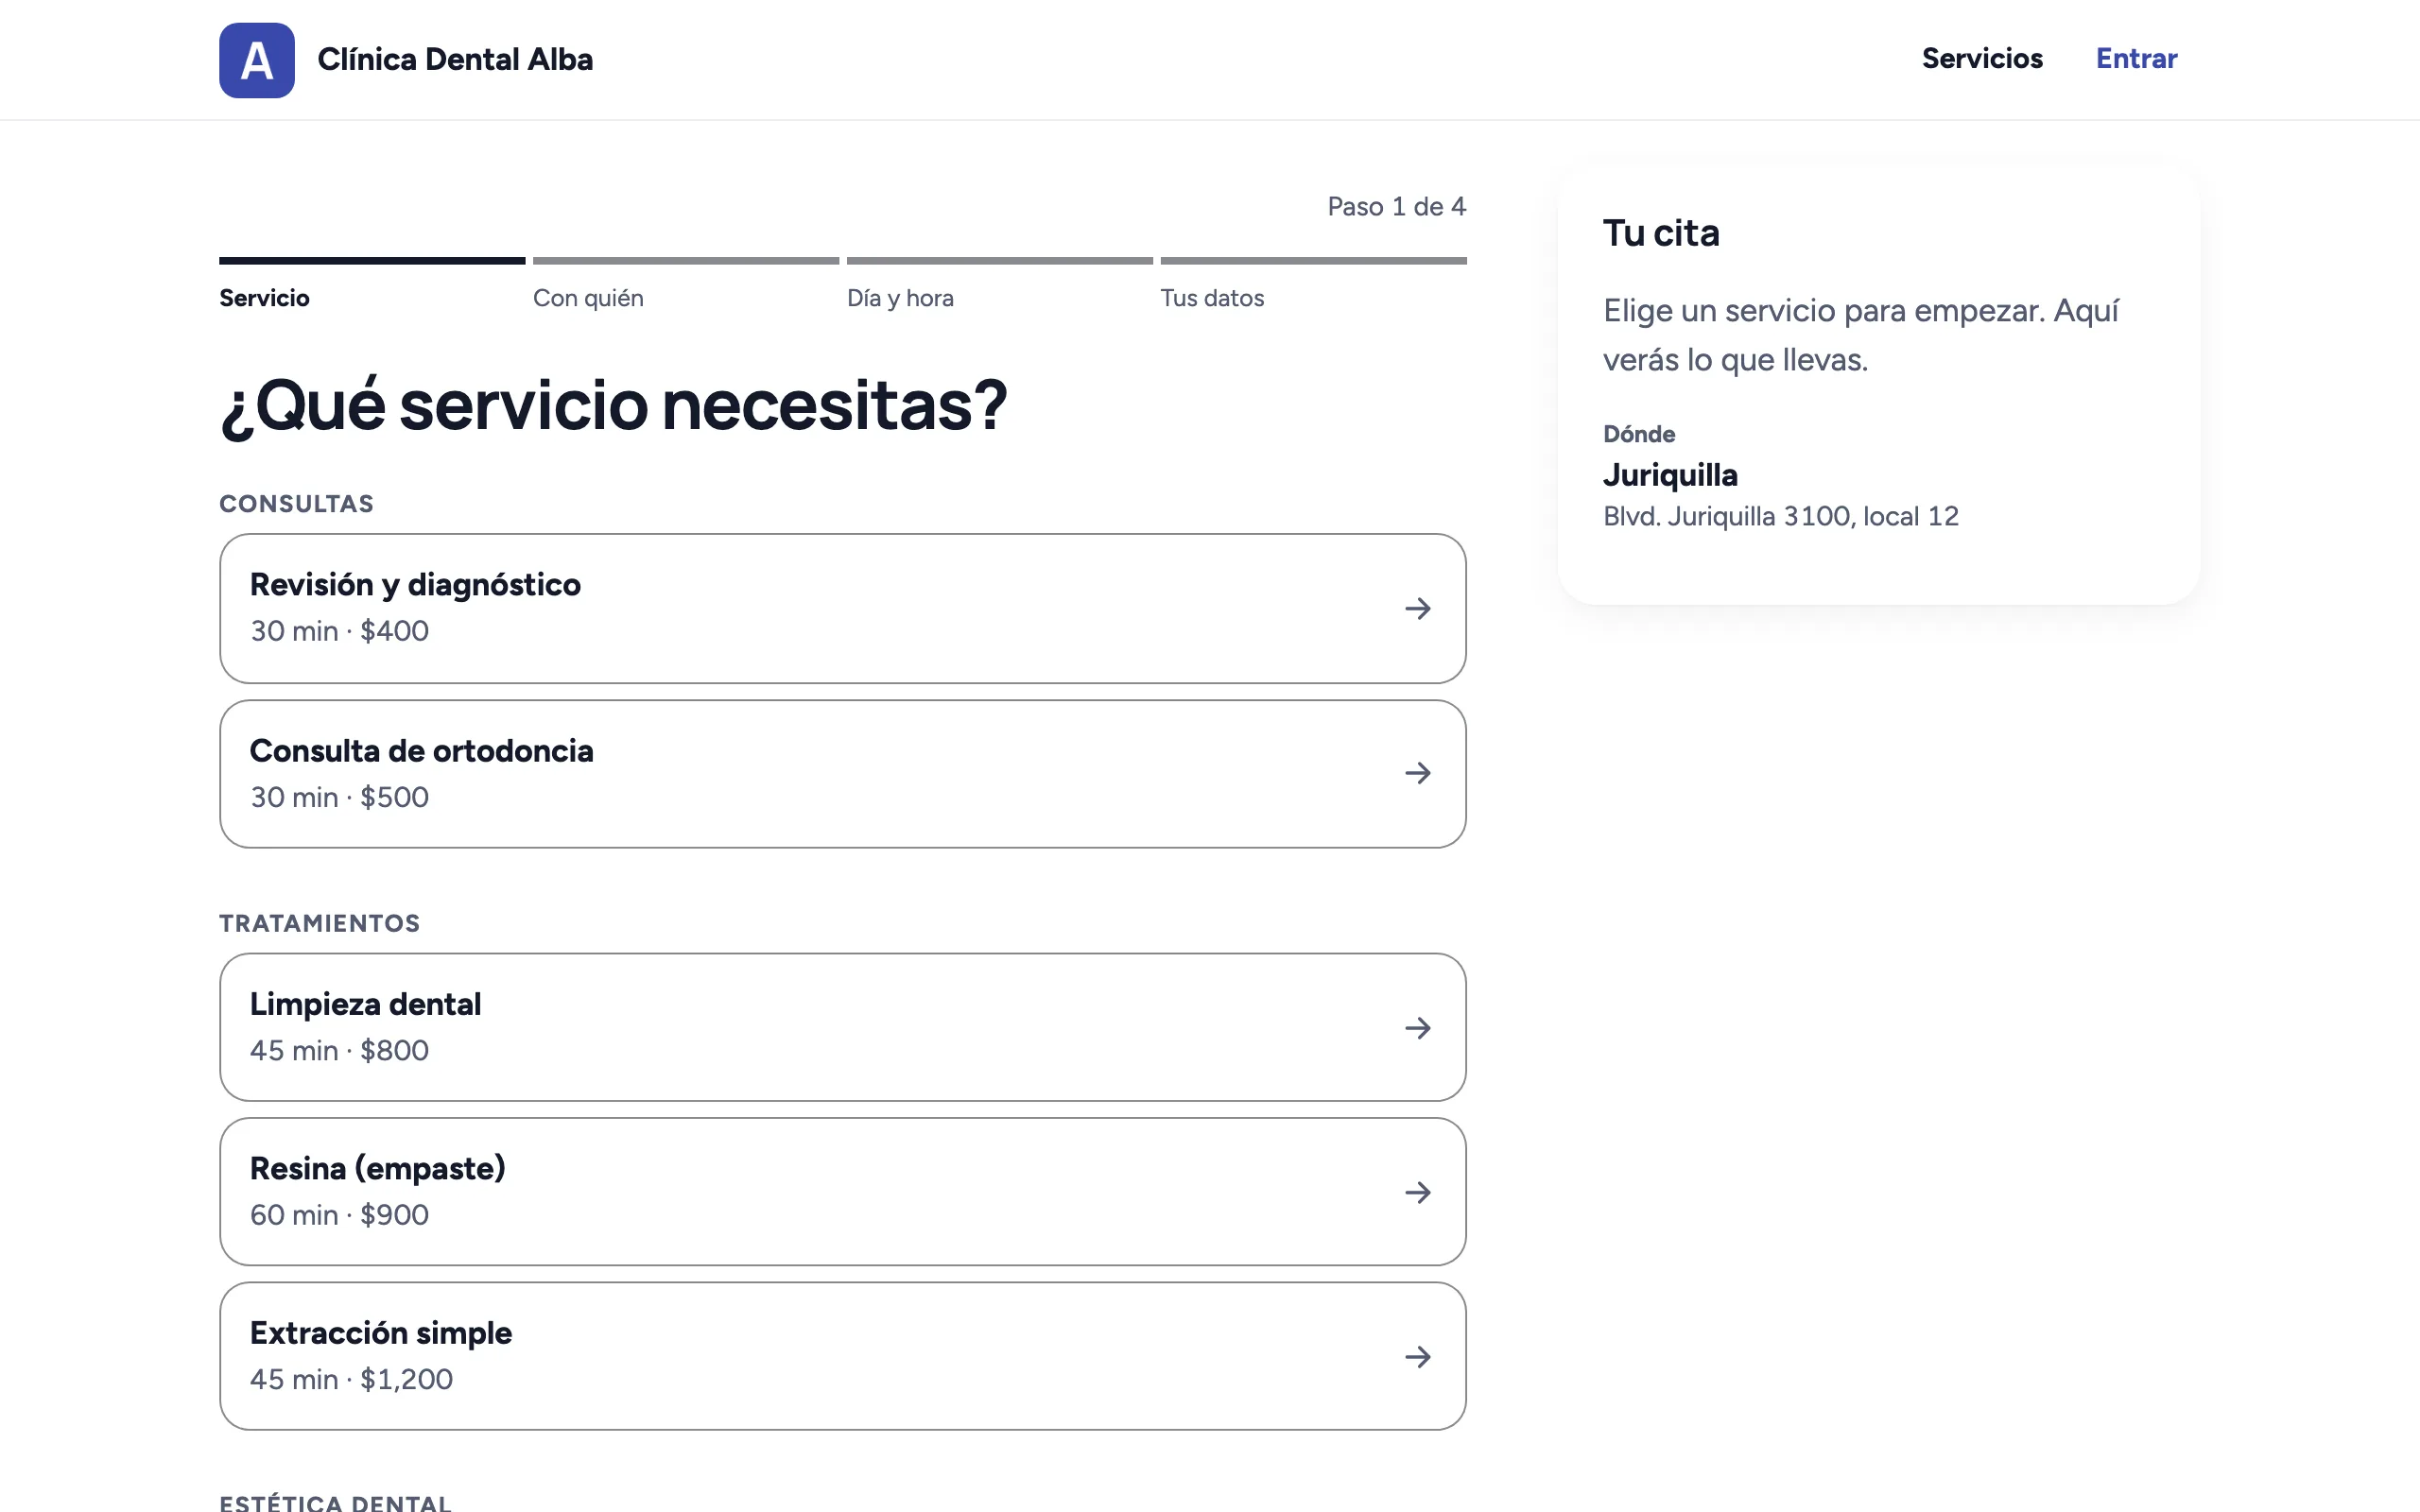Click the Con quién progress bar segment
Viewport: 2420px width, 1512px height.
(686, 261)
